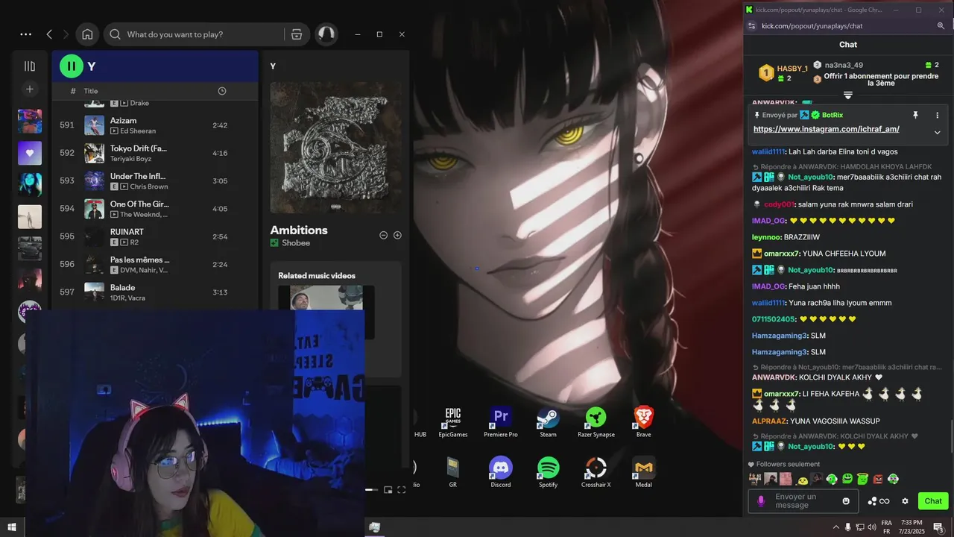The width and height of the screenshot is (954, 537).
Task: Open Steam desktop shortcut
Action: pyautogui.click(x=548, y=423)
